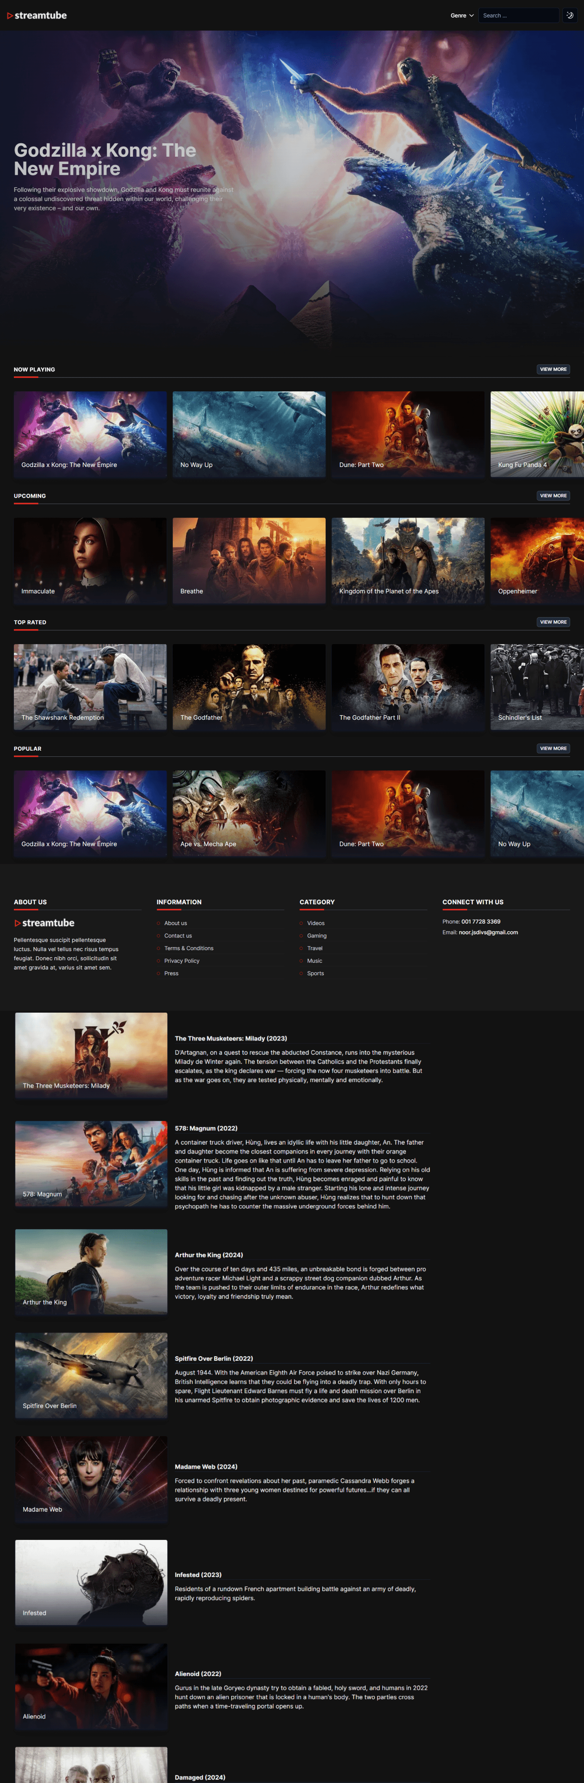584x1783 pixels.
Task: Open the Genre dropdown menu
Action: click(x=462, y=15)
